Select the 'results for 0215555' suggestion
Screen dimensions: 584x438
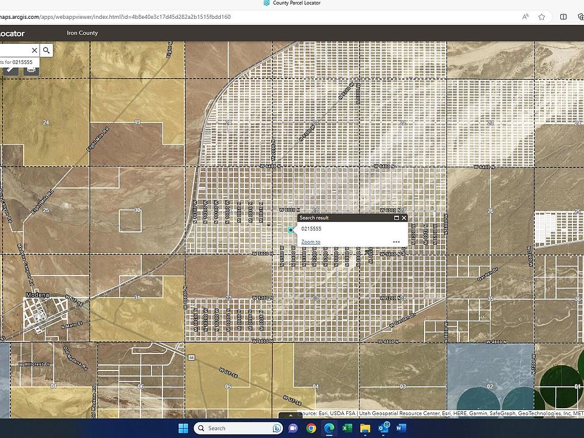[18, 62]
